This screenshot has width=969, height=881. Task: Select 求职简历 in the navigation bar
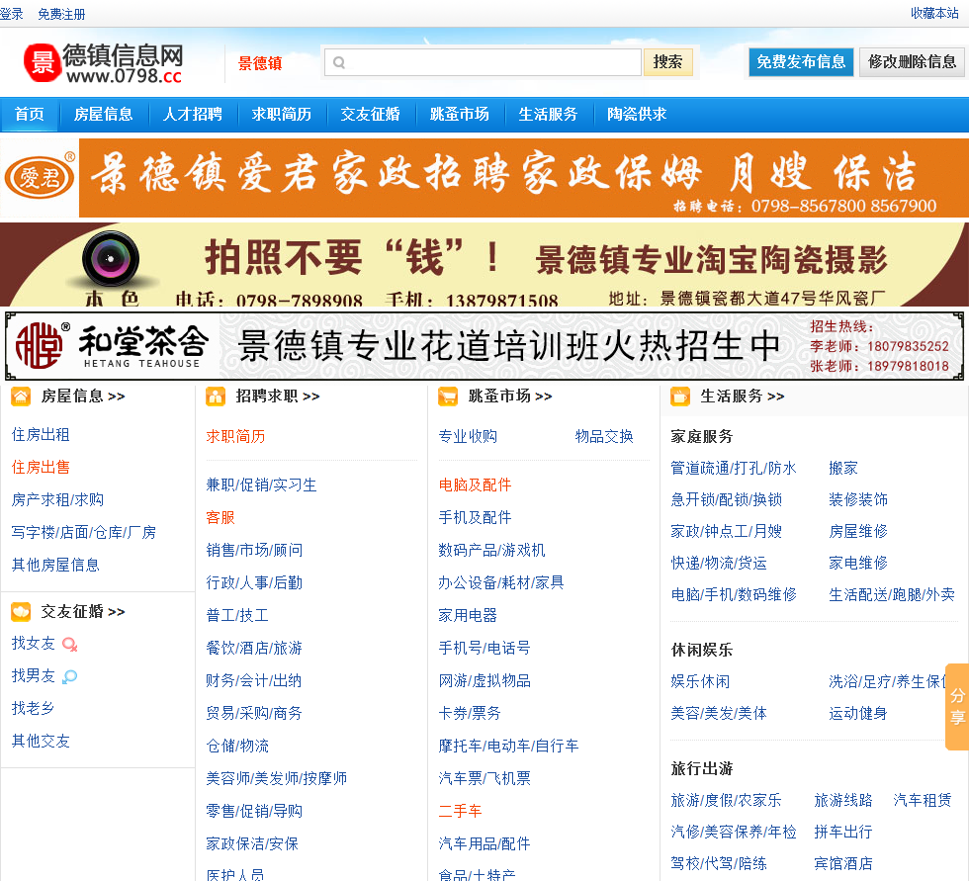(x=281, y=115)
